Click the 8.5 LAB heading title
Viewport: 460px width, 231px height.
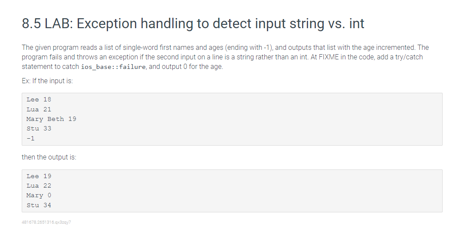pos(193,24)
